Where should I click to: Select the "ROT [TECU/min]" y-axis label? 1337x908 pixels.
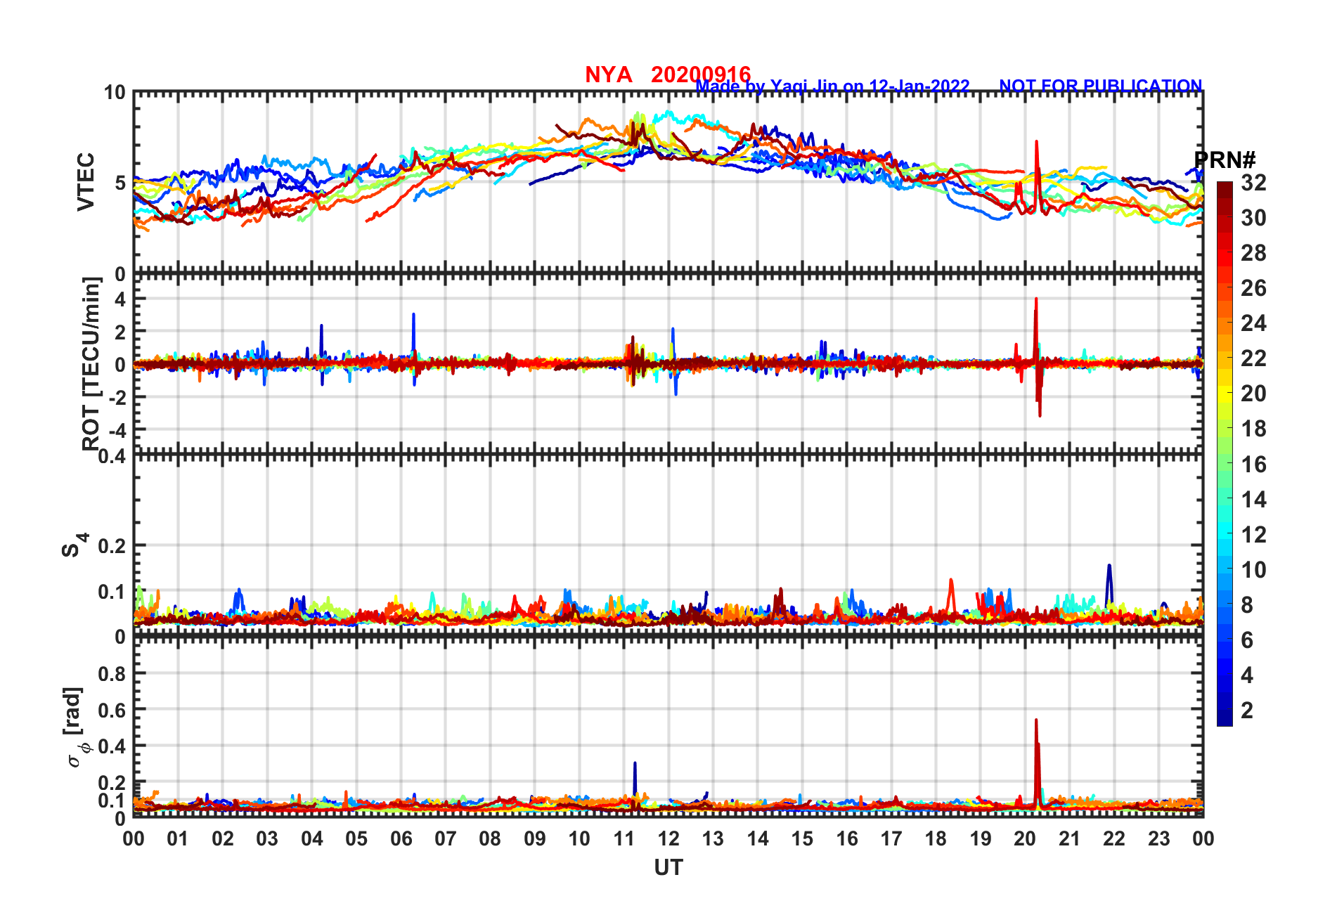(91, 363)
